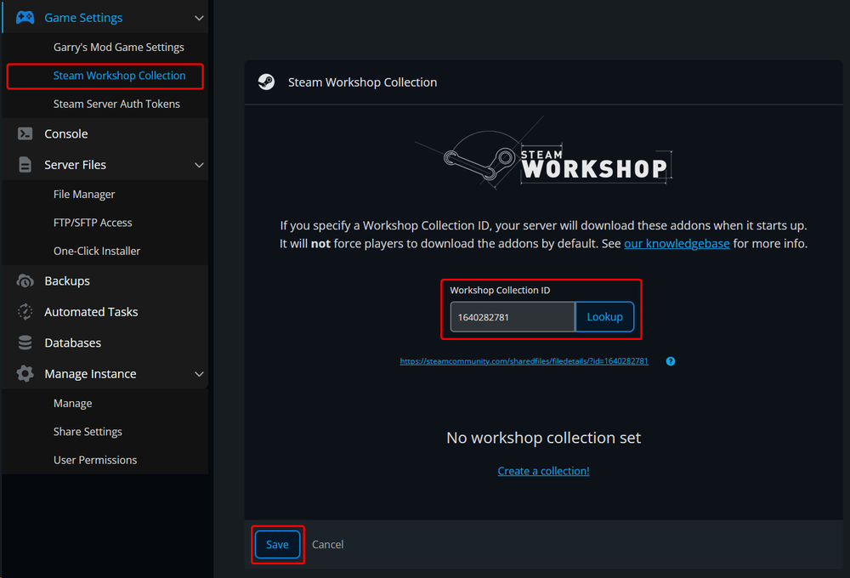Click the blue help question mark icon
Viewport: 850px width, 578px height.
(671, 361)
